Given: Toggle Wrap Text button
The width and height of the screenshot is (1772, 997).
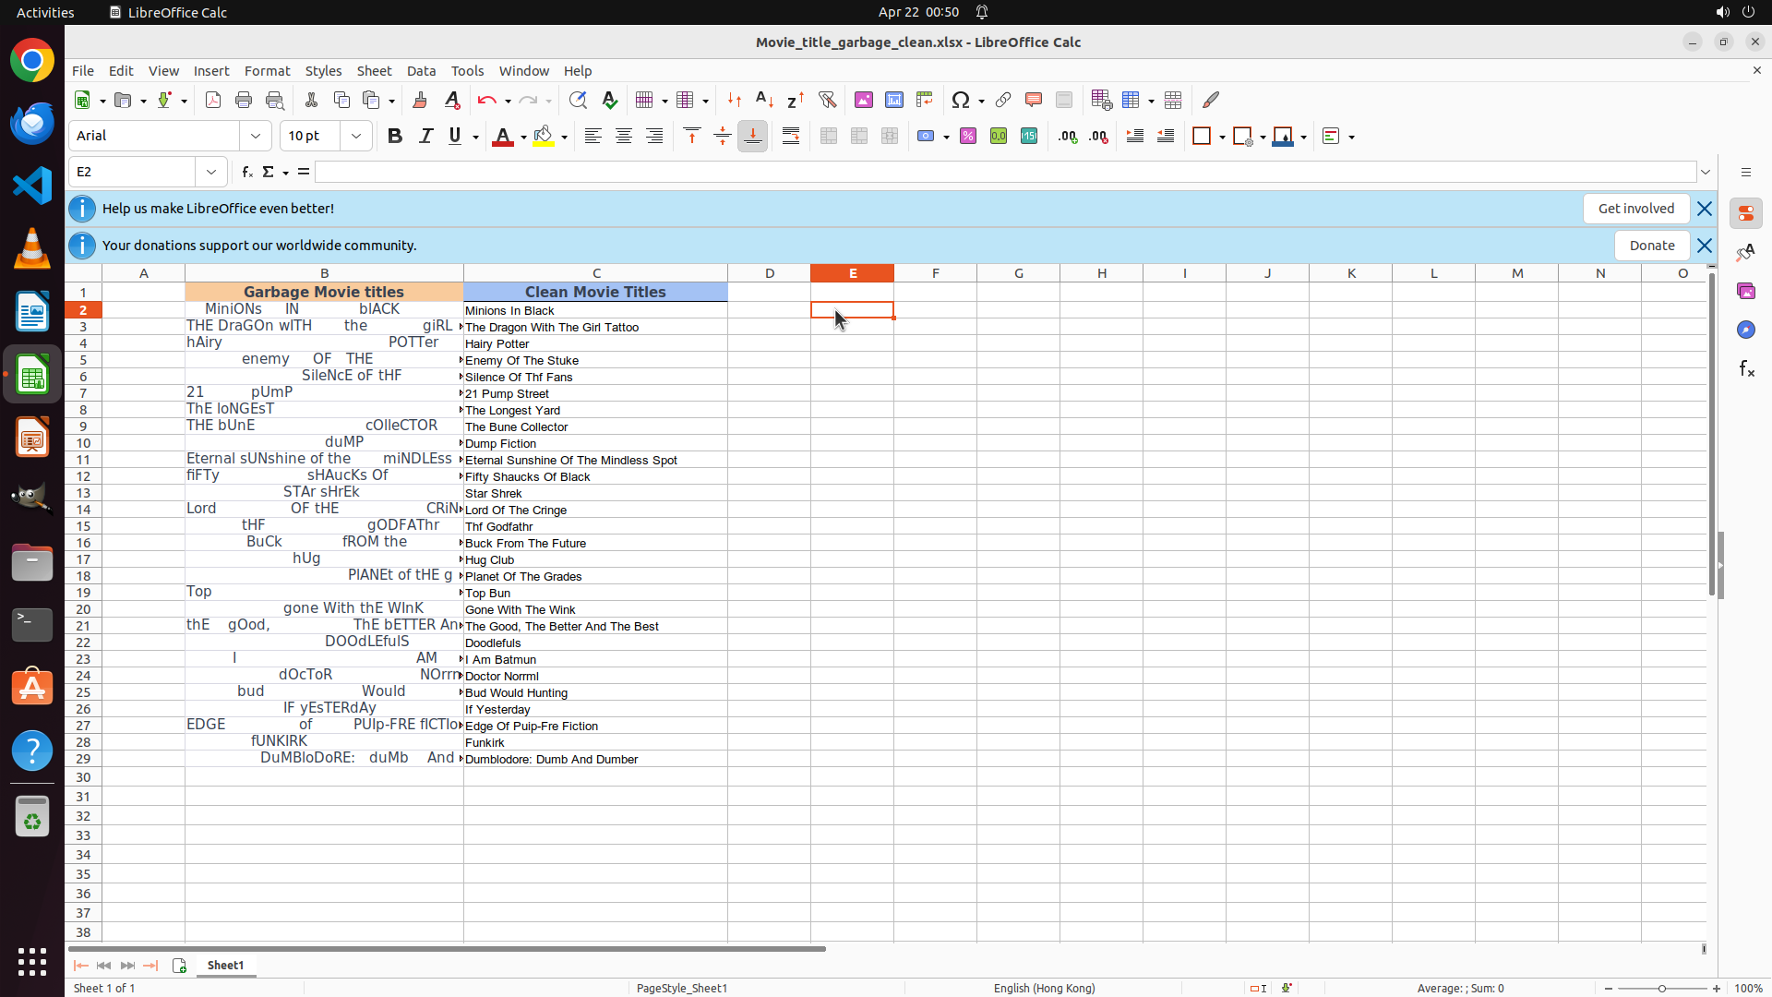Looking at the screenshot, I should 791,136.
